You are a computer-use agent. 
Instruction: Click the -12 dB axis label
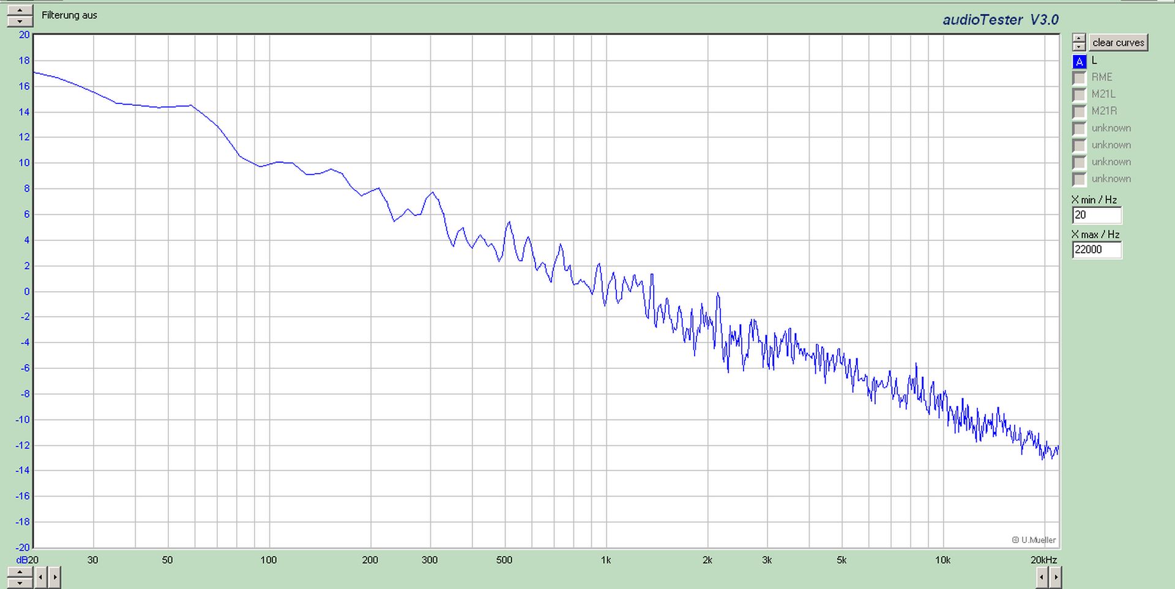click(x=23, y=445)
